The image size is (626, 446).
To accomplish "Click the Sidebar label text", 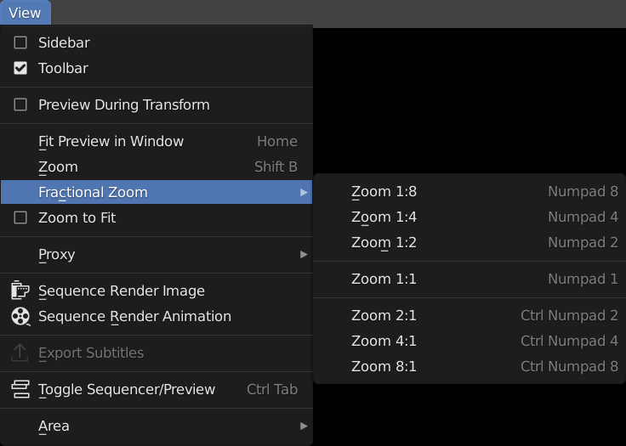I will tap(64, 42).
